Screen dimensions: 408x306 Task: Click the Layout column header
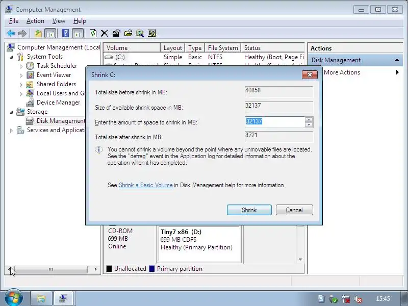click(x=172, y=48)
